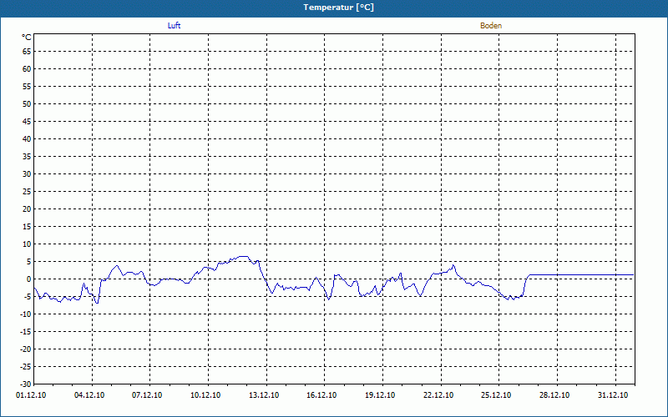Viewport: 668px width, 417px height.
Task: Click the 31.12.10 date label
Action: [x=613, y=395]
